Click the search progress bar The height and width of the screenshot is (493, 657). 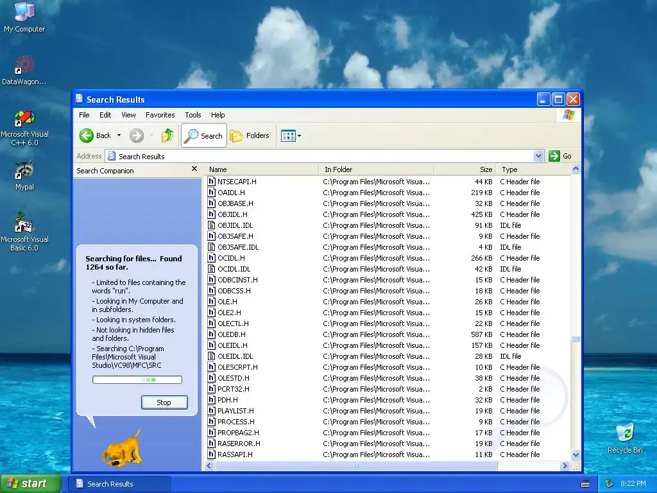point(137,380)
